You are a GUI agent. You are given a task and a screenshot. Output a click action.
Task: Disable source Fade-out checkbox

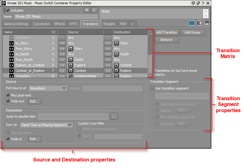8,101
